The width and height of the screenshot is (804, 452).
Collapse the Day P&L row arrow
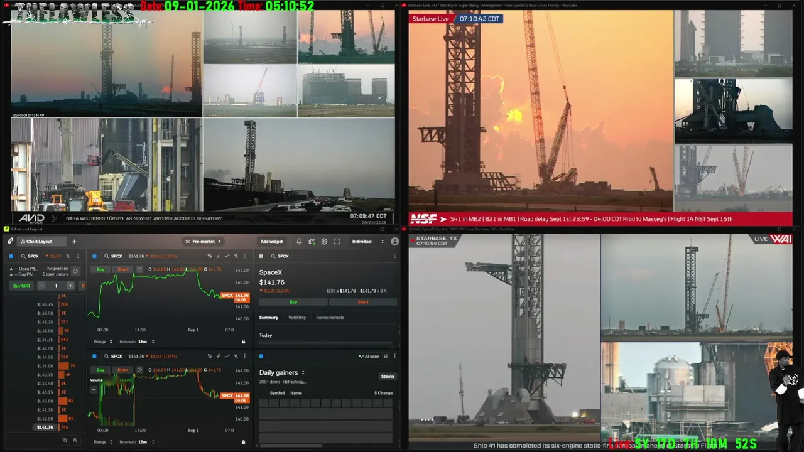11,274
